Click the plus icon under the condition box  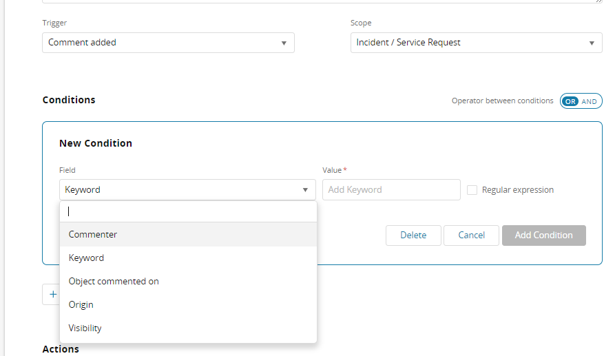52,294
